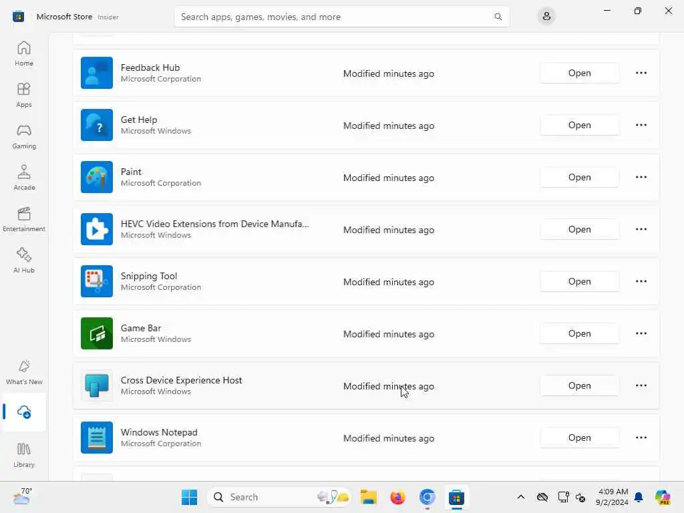
Task: Open What's New in sidebar
Action: (x=24, y=373)
